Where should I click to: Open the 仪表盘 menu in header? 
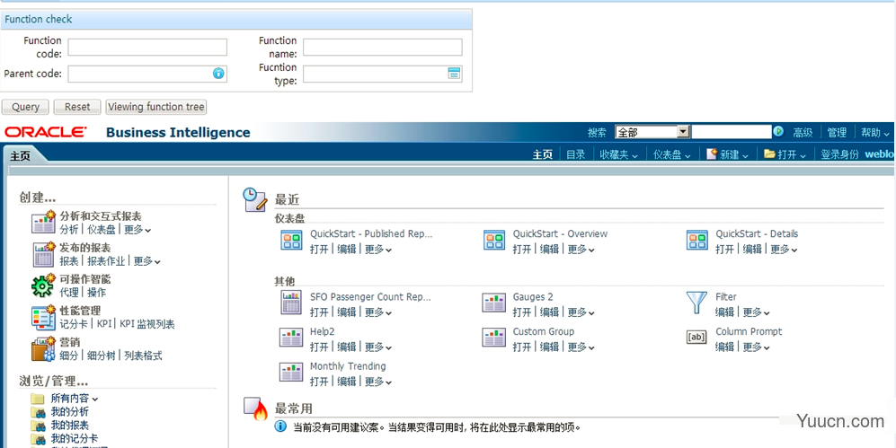pyautogui.click(x=672, y=154)
